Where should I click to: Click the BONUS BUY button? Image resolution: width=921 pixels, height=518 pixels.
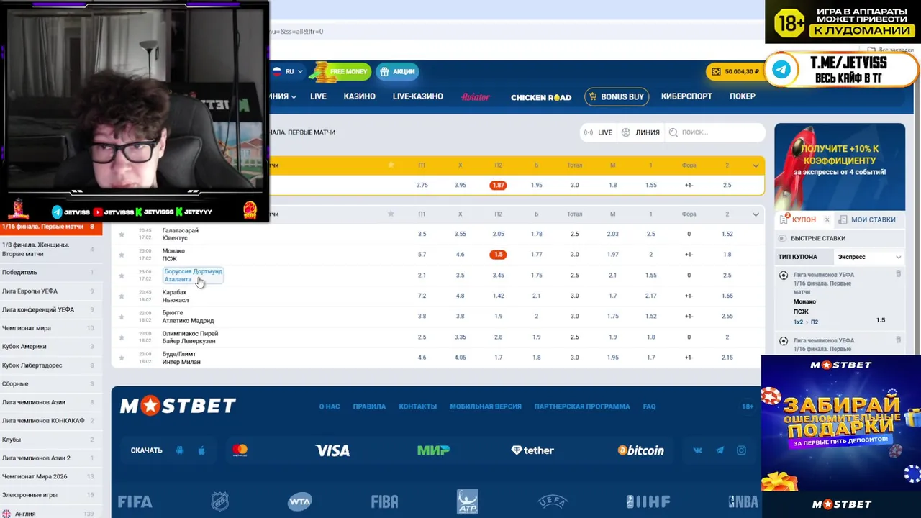617,96
